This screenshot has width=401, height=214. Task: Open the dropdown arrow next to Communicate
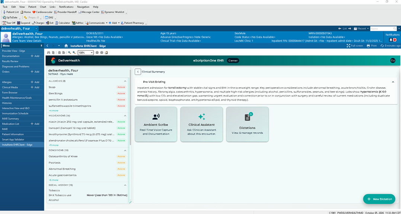click(106, 23)
